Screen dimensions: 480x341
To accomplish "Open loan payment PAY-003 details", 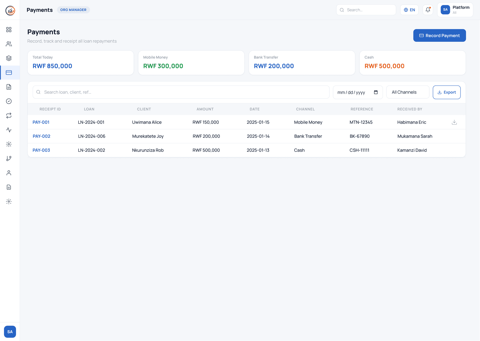I will pos(41,150).
